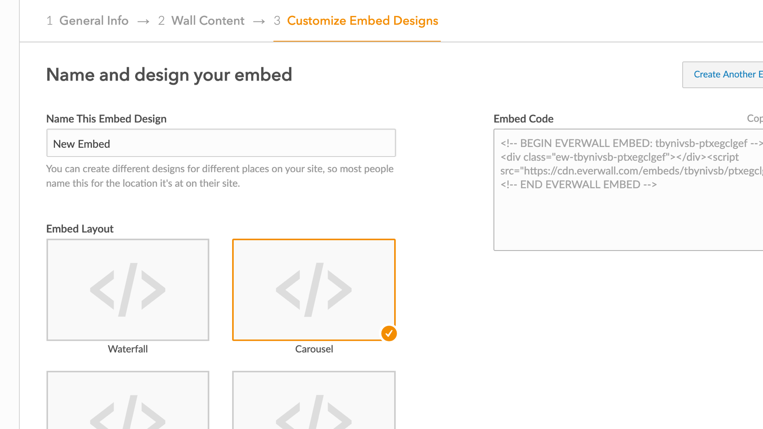Go to the General Info step

[x=87, y=21]
